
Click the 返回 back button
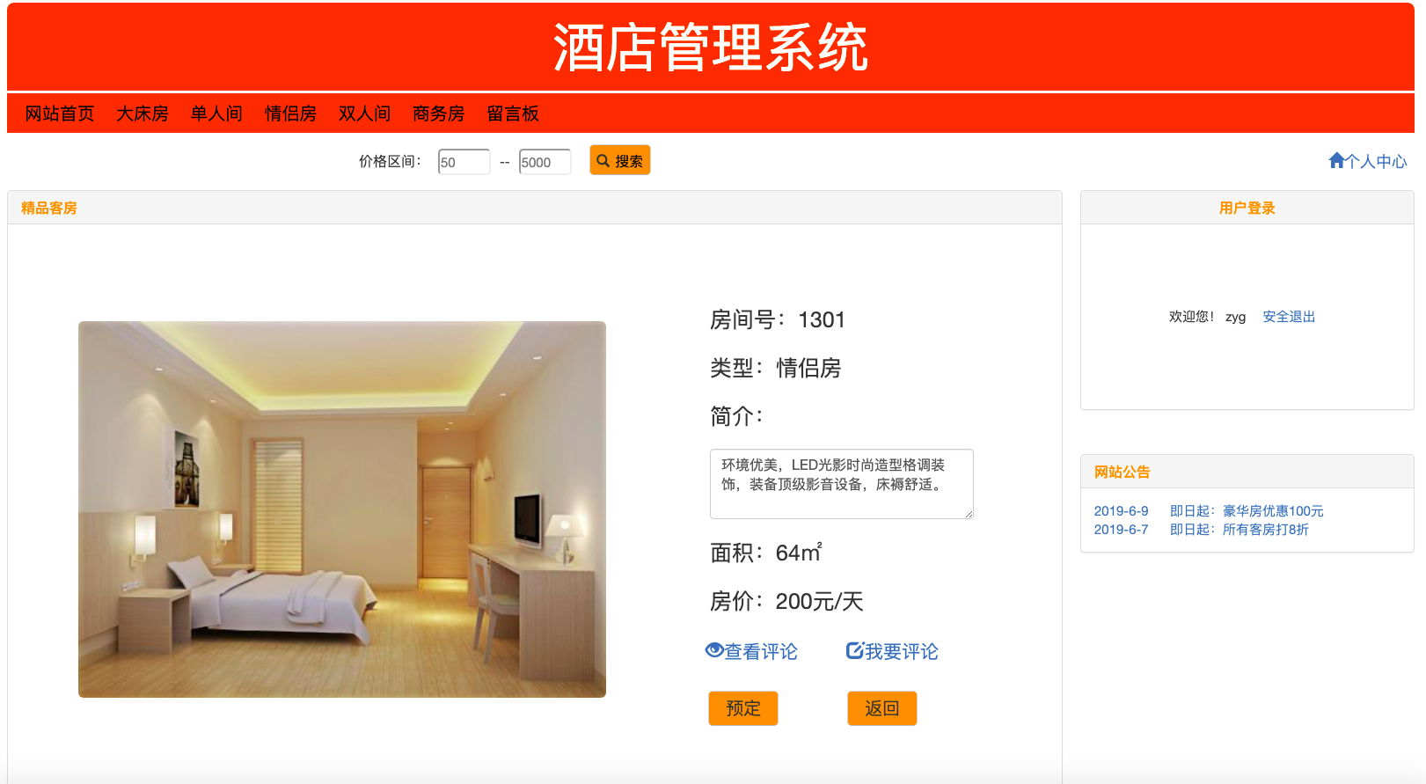pos(882,708)
